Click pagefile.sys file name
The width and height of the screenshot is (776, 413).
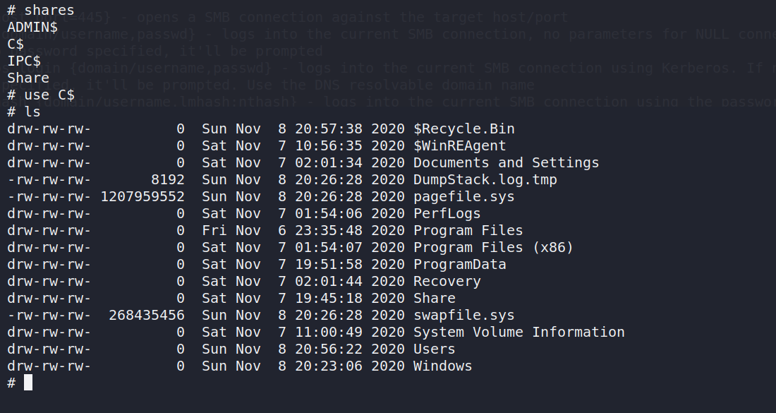pyautogui.click(x=463, y=197)
